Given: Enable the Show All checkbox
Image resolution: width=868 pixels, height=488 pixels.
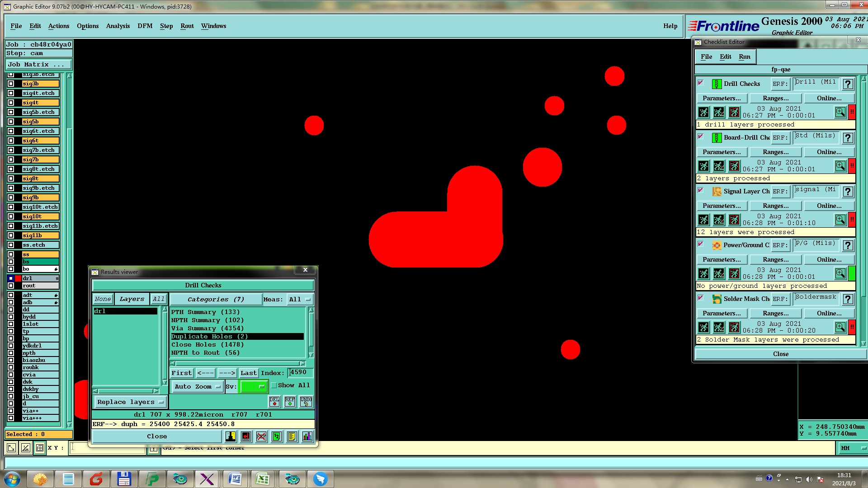Looking at the screenshot, I should click(x=274, y=385).
